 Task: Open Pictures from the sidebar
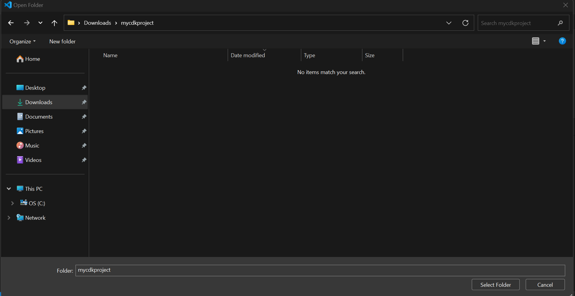[x=34, y=131]
